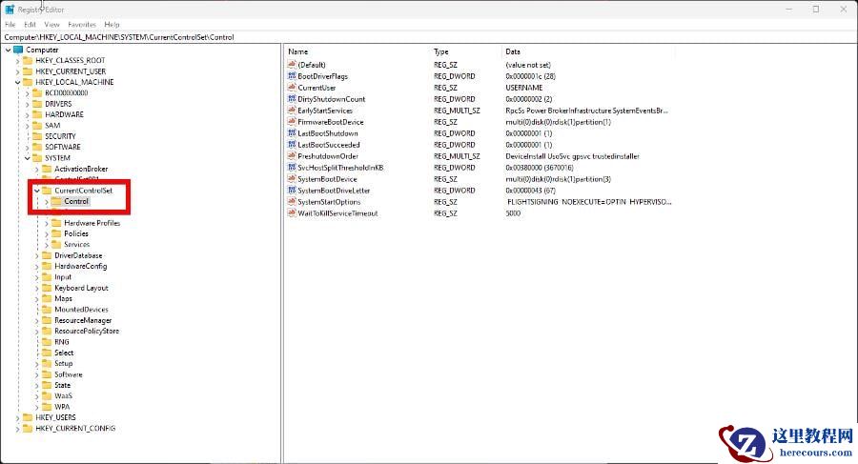Click the MountedDevices folder icon
The image size is (858, 464).
coord(47,310)
